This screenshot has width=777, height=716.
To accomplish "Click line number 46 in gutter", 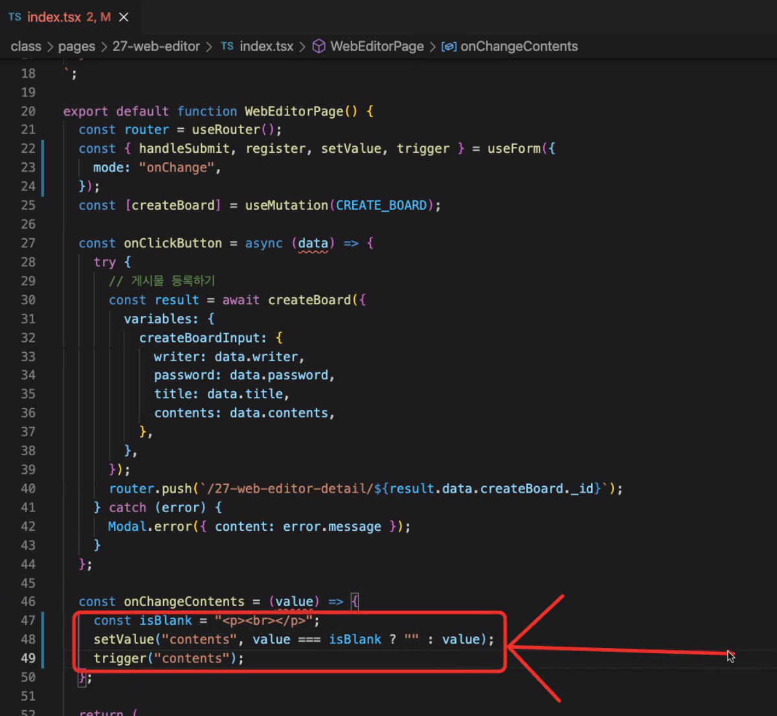I will click(28, 601).
